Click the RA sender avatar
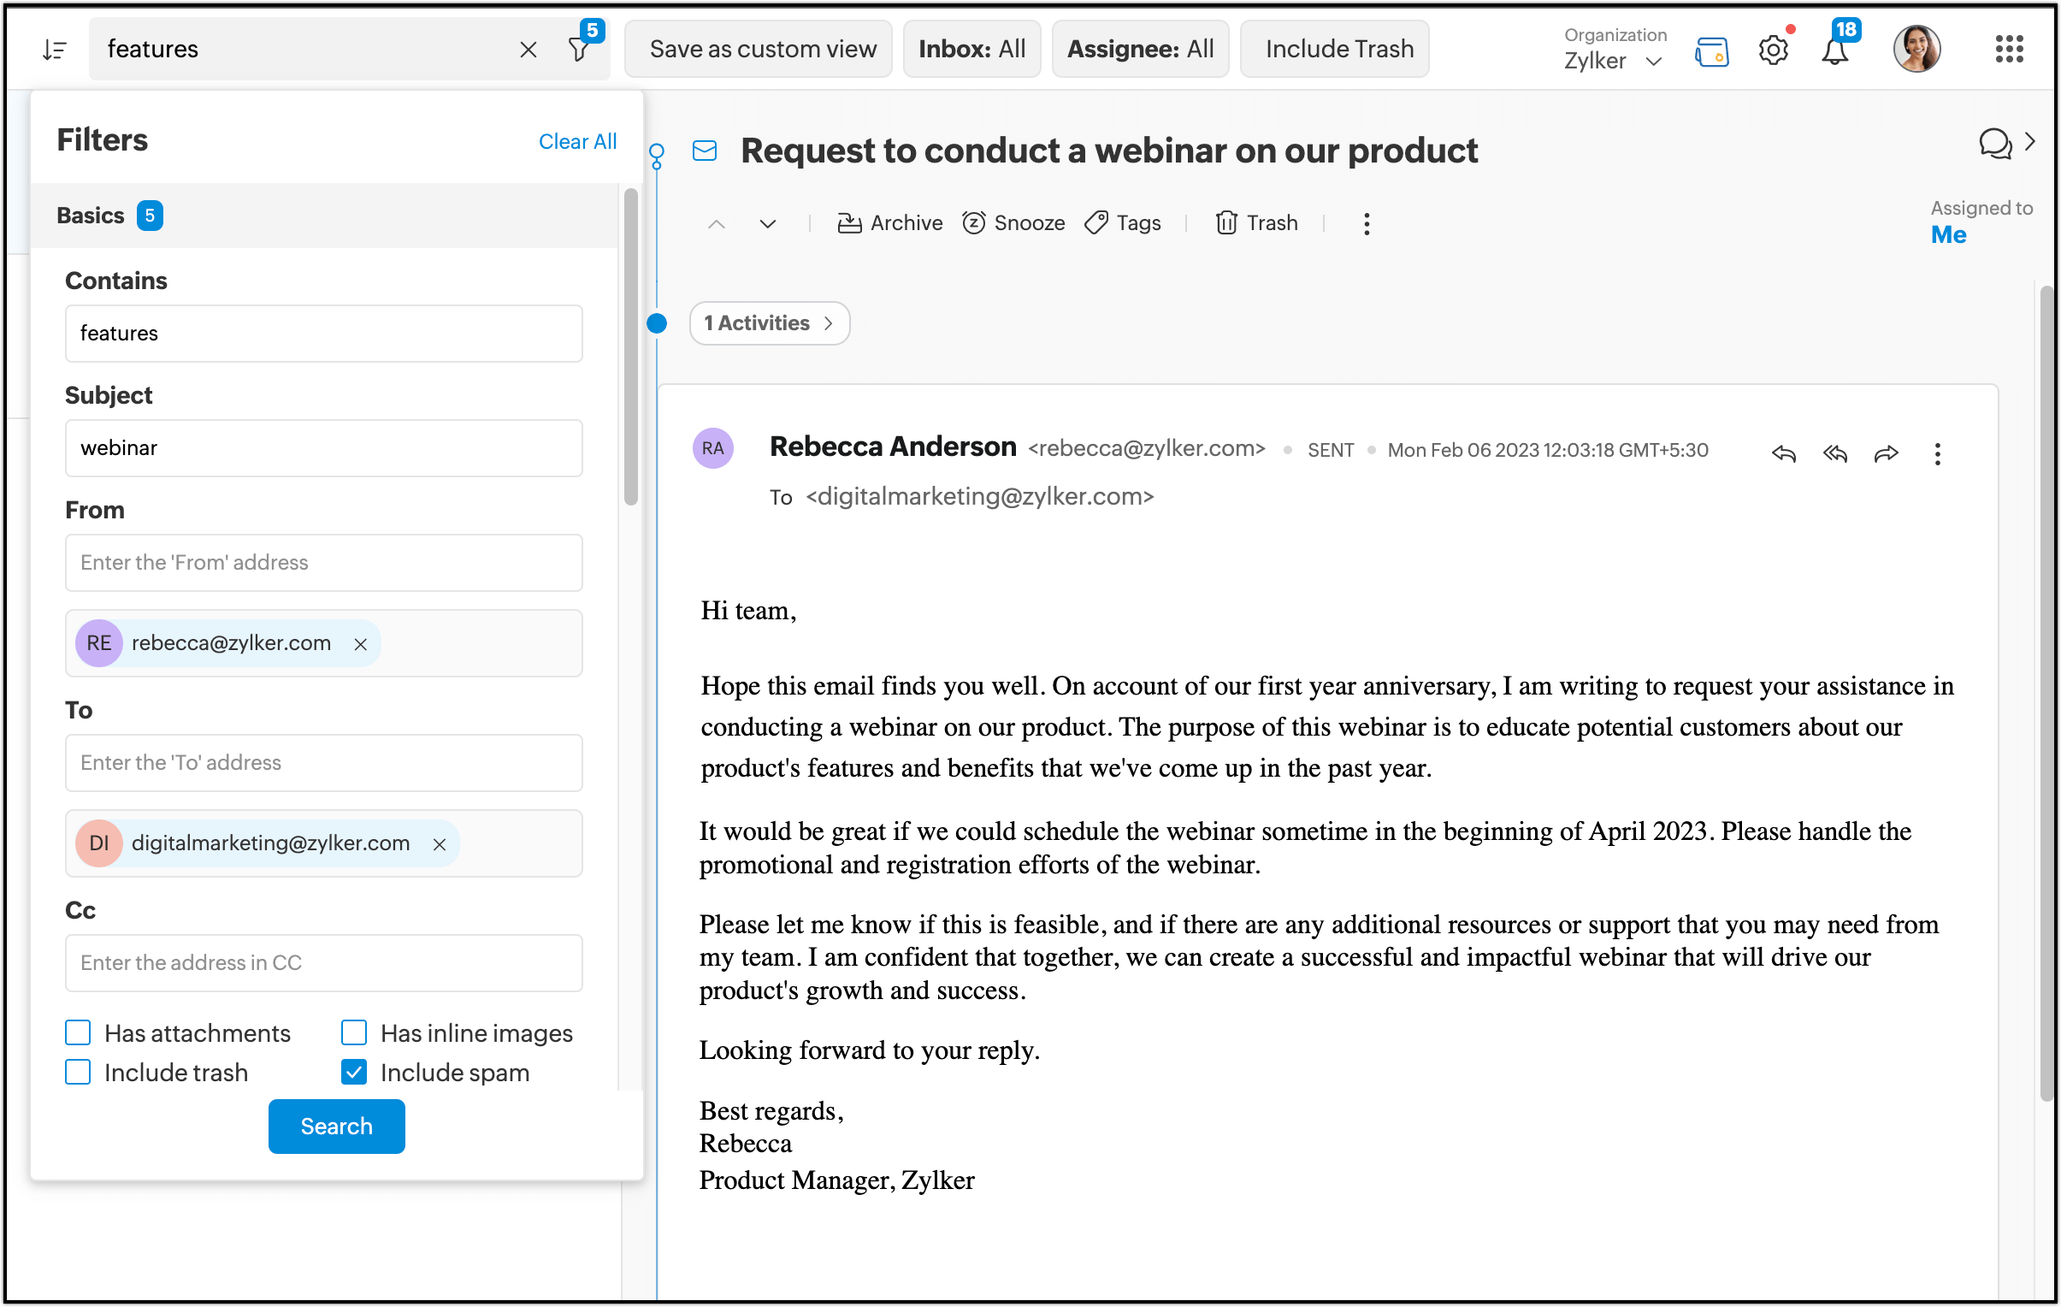Image resolution: width=2061 pixels, height=1307 pixels. 713,448
